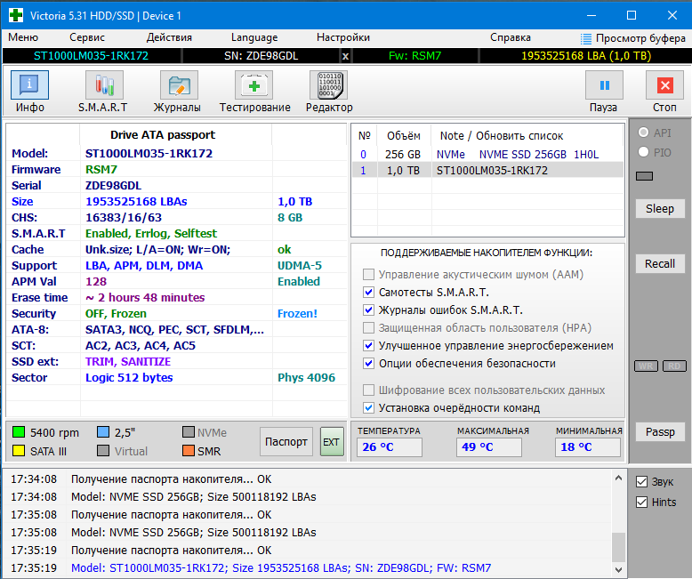692x579 pixels.
Task: Open the Журналы folder icon
Action: tap(179, 84)
